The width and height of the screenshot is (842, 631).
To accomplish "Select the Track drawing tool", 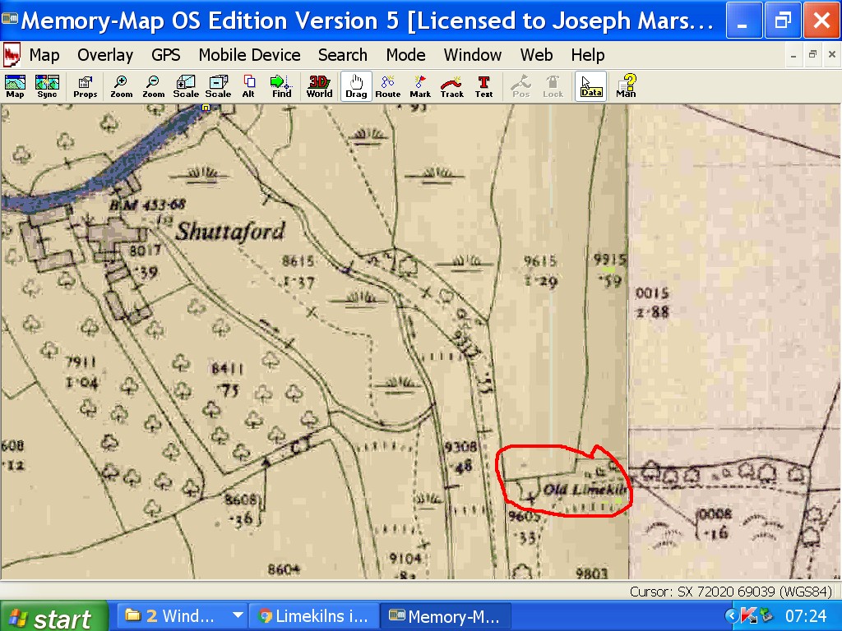I will point(451,86).
